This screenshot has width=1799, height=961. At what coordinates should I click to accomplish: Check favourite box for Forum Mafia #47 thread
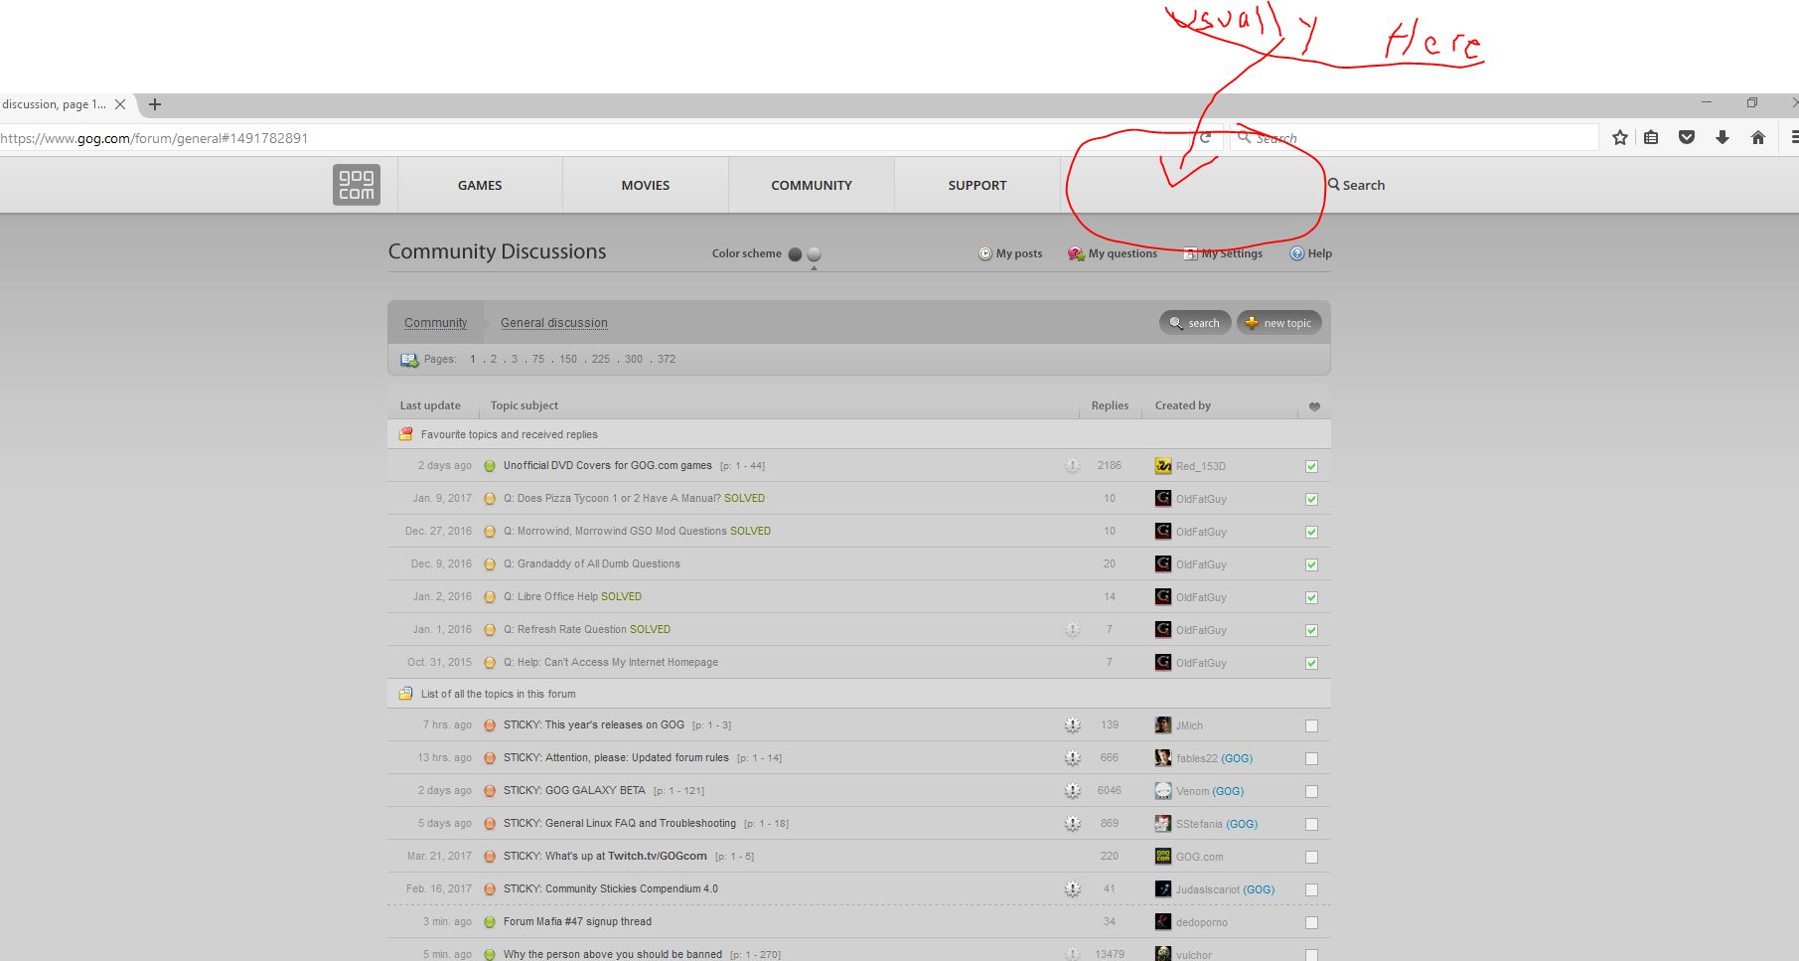click(1311, 922)
